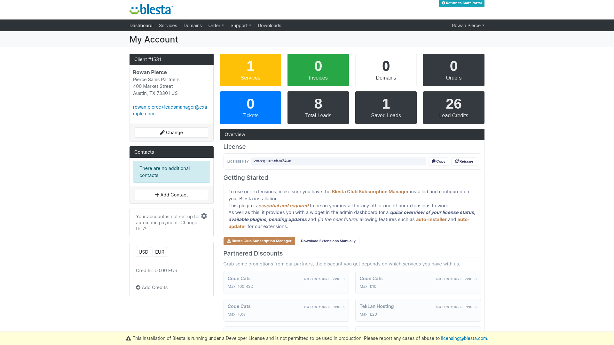
Task: Click the essential and required link
Action: point(283,206)
